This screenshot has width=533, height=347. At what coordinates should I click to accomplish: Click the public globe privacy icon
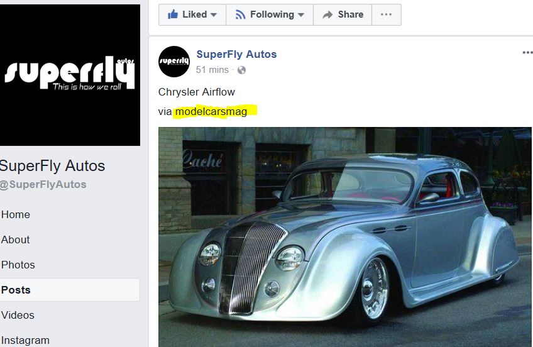pyautogui.click(x=241, y=70)
